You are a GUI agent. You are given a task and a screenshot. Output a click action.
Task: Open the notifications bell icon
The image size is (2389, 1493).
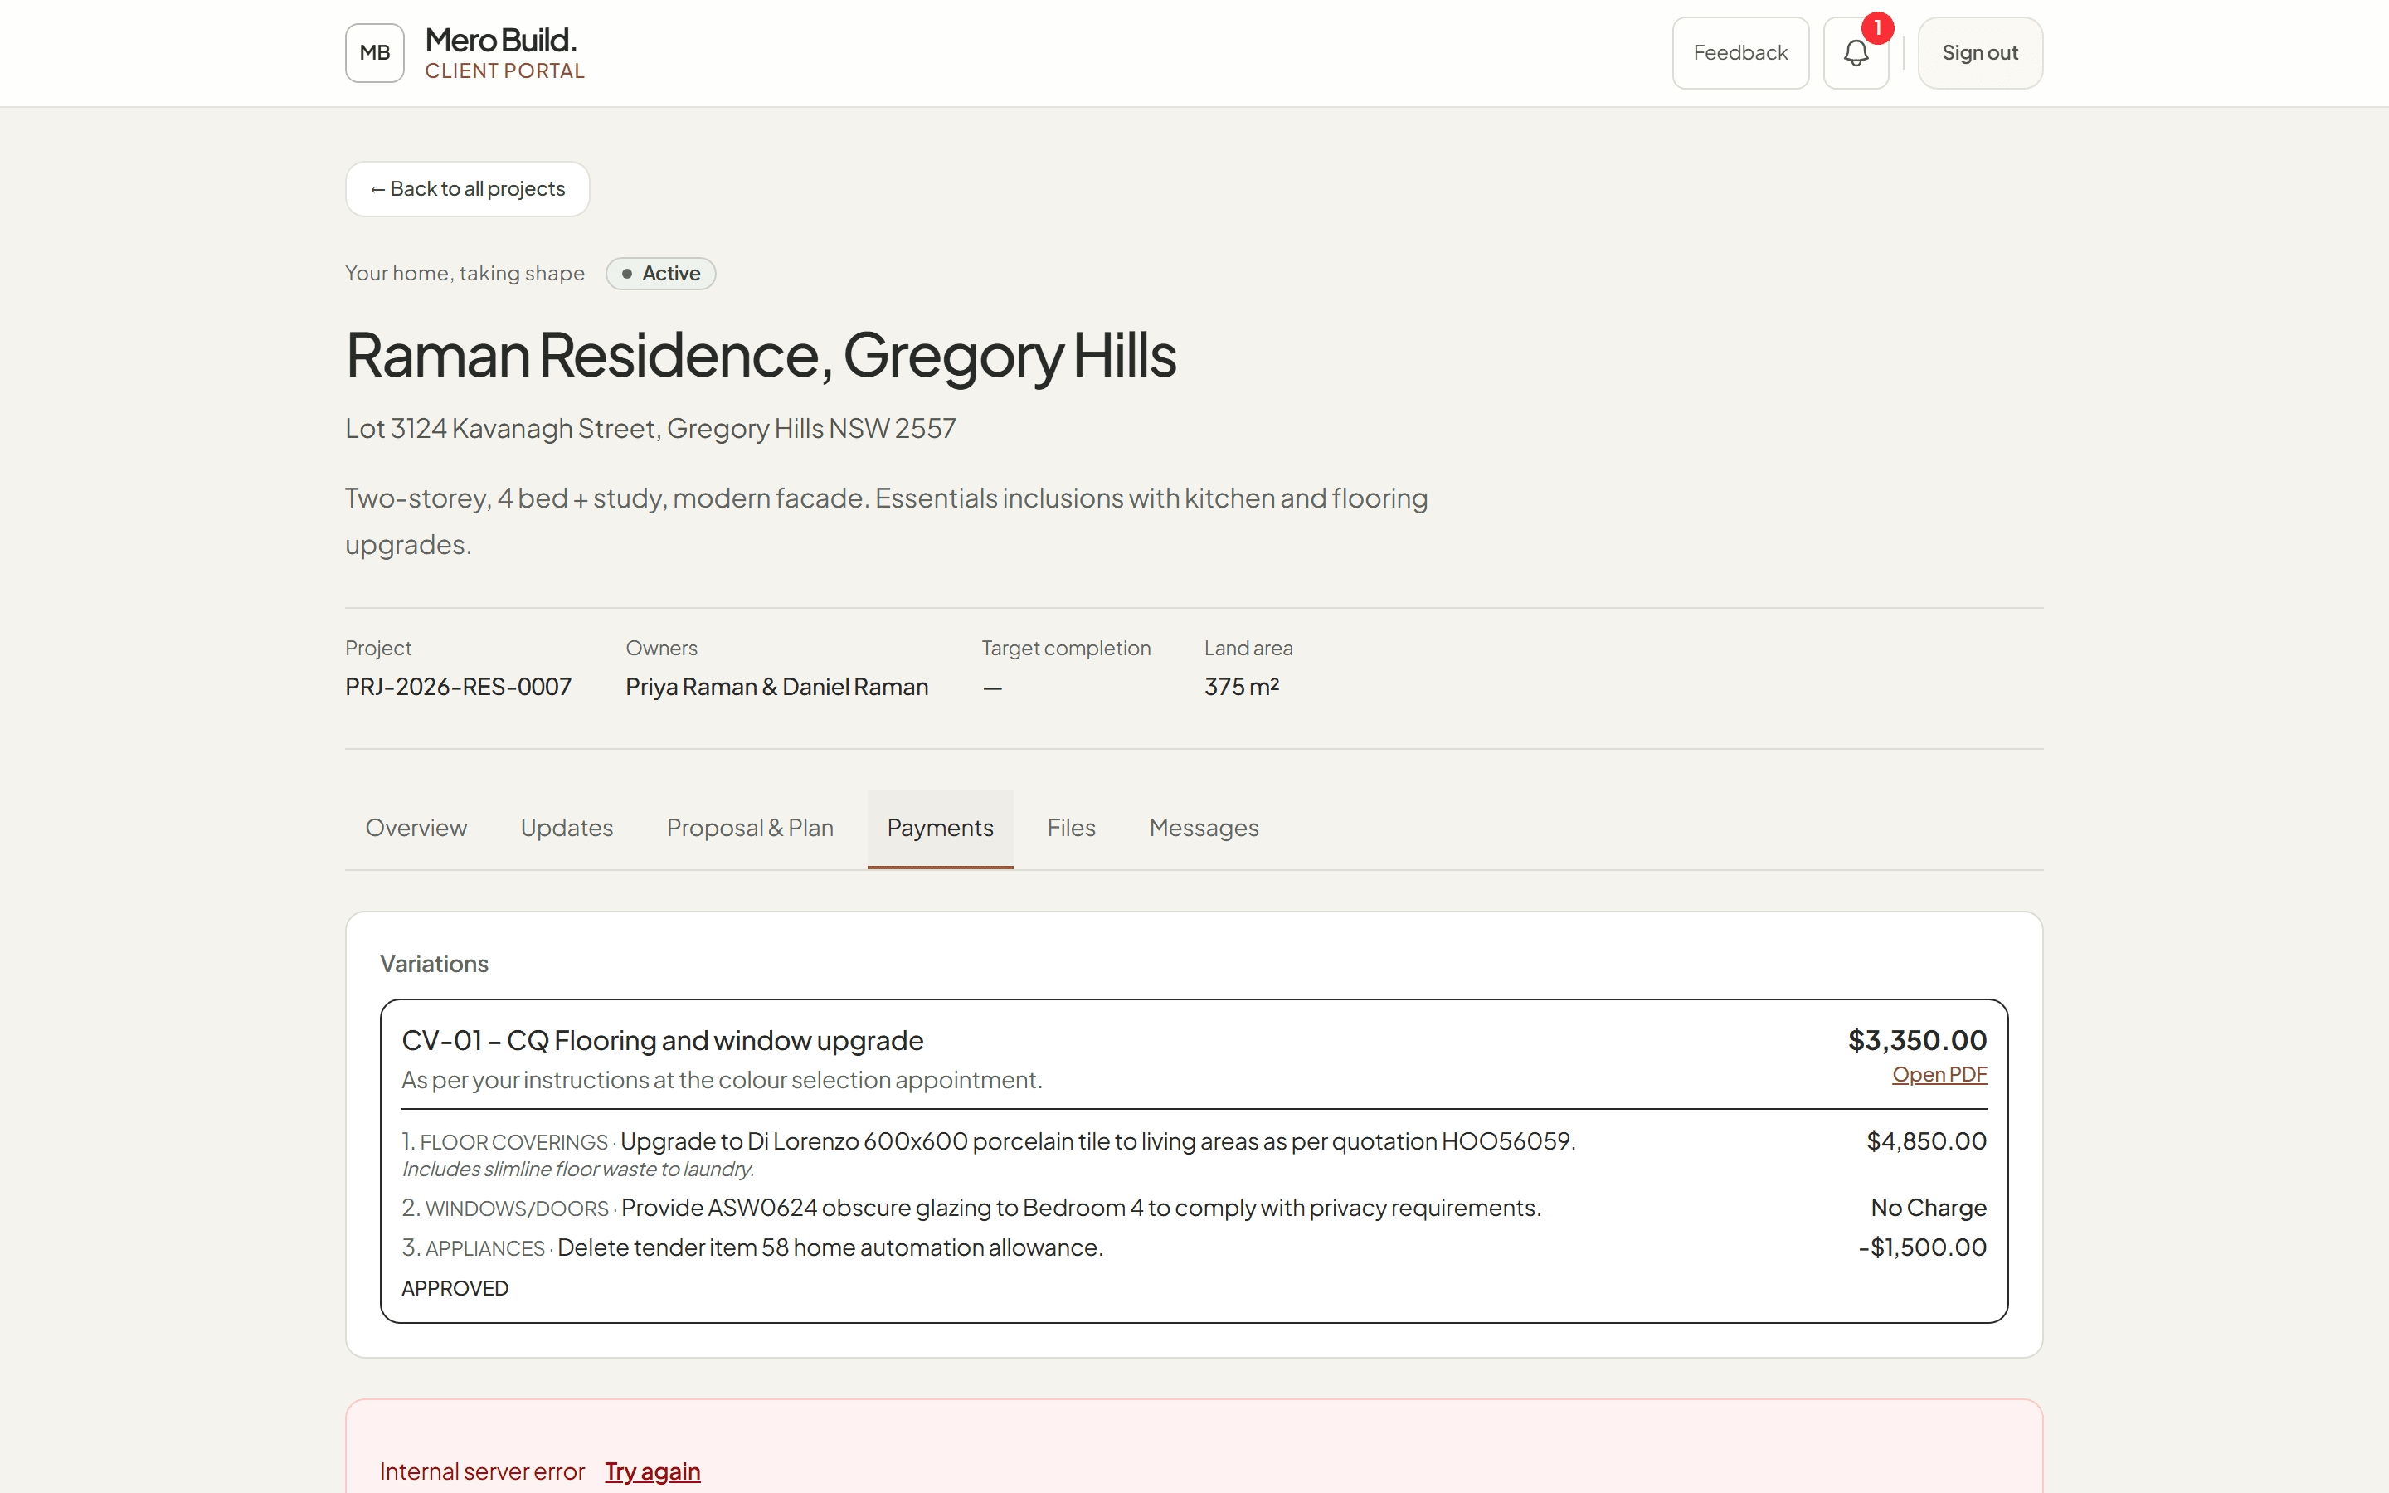(1855, 53)
